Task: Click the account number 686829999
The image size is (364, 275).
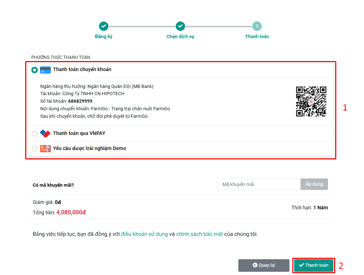Action: pyautogui.click(x=80, y=101)
